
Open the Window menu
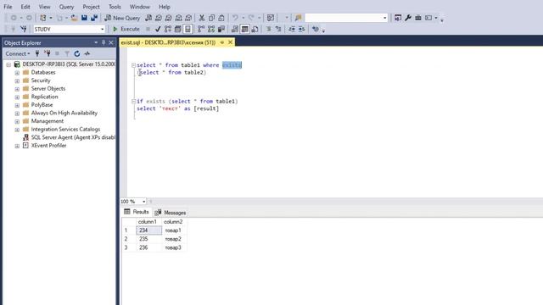pos(139,7)
